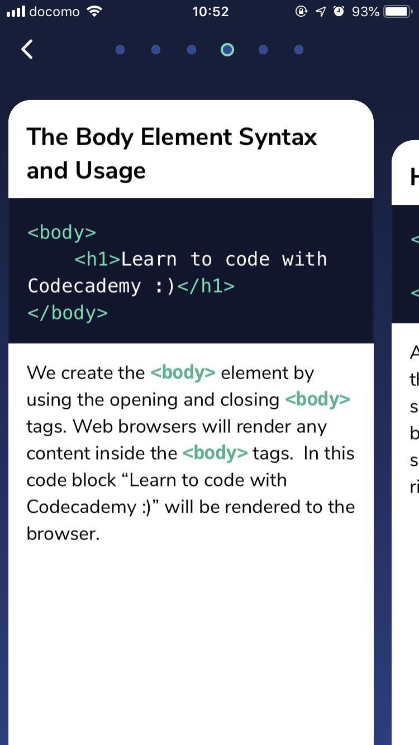Screen dimensions: 419x745
Task: Tap the Wi-Fi icon in status bar
Action: coord(96,11)
